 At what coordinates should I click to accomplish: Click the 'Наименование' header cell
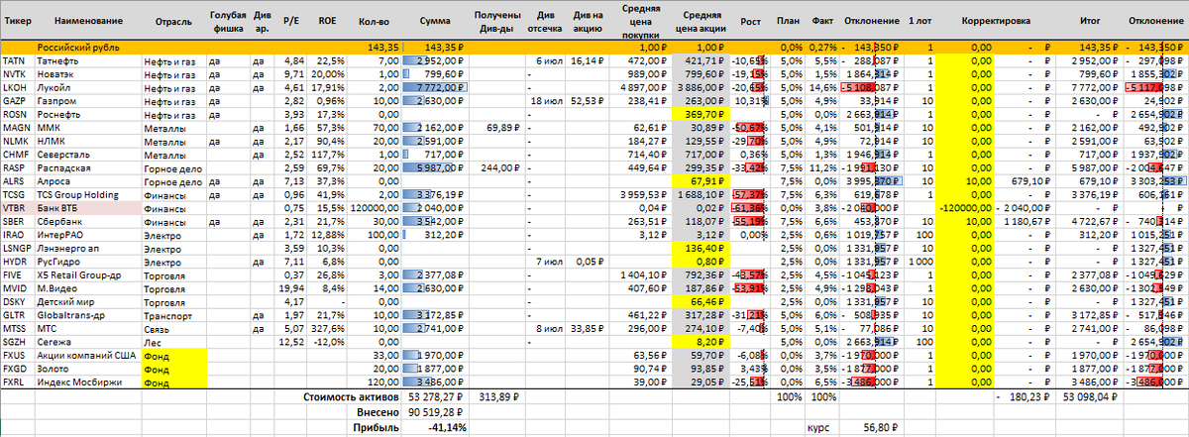pos(89,21)
